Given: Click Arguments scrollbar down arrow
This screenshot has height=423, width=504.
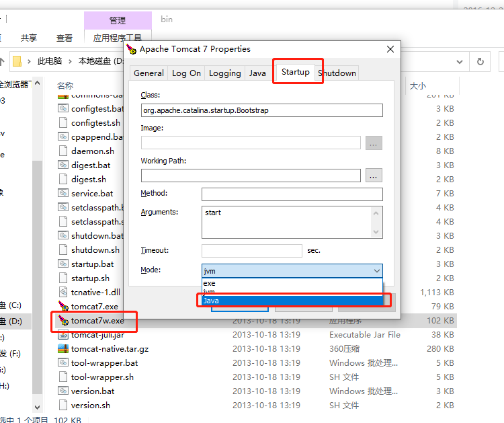Looking at the screenshot, I should click(x=376, y=232).
